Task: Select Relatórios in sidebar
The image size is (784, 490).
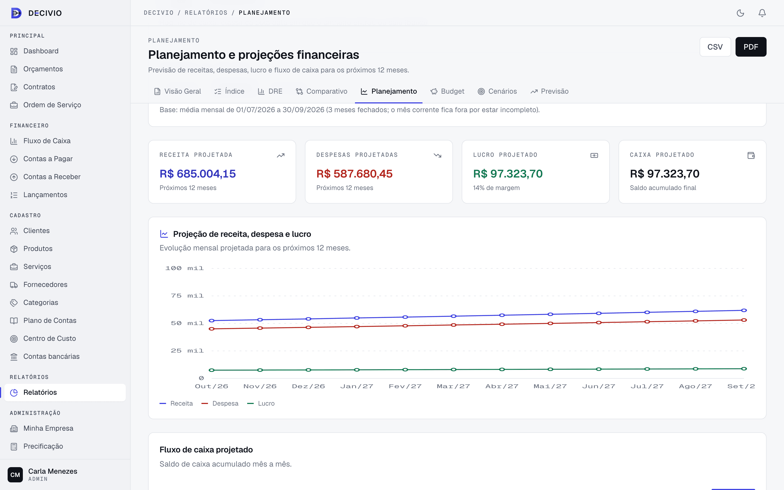Action: tap(65, 393)
